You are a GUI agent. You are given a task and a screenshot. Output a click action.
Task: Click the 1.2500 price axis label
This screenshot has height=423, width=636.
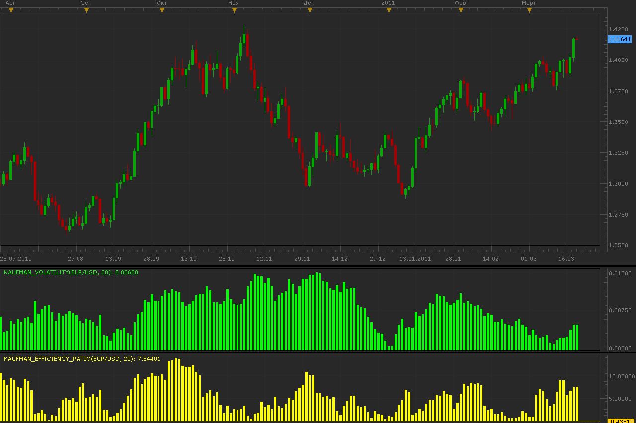[618, 245]
